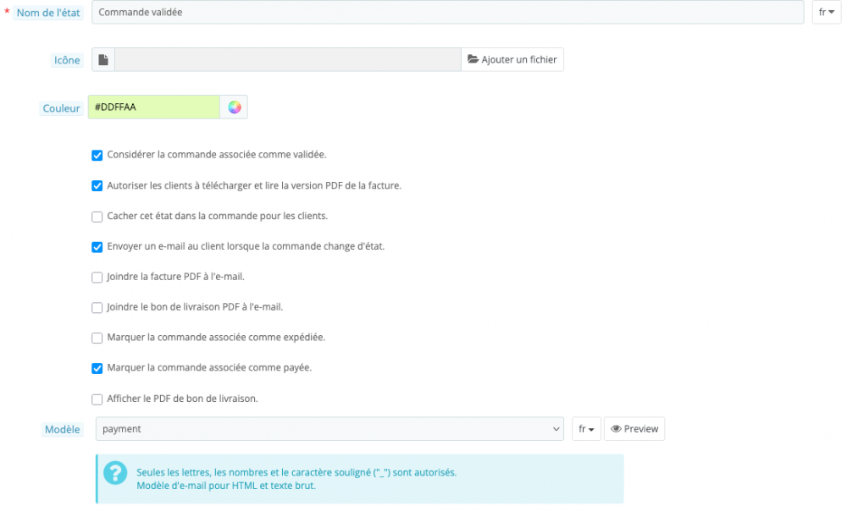Enable 'Cacher cet état dans la commande'
Screen dimensions: 847x517
[x=97, y=216]
